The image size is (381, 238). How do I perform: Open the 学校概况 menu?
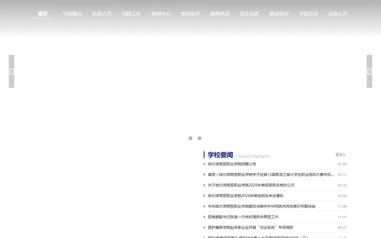click(72, 13)
